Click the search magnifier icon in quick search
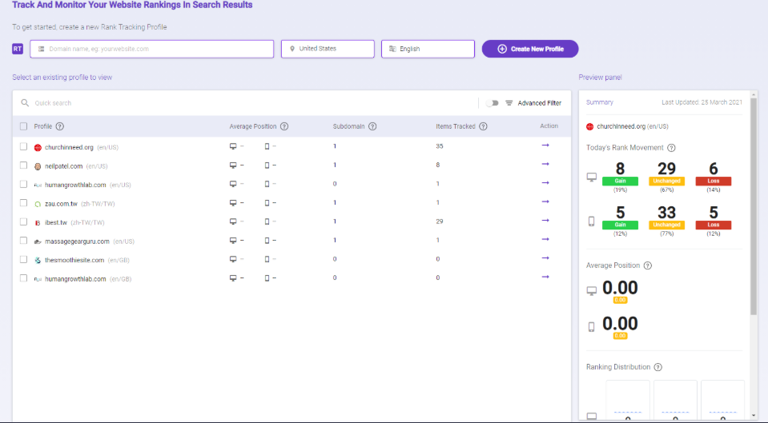This screenshot has height=423, width=768. coord(25,103)
